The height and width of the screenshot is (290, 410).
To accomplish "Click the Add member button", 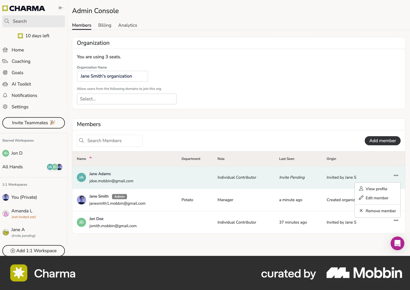I will (x=383, y=141).
